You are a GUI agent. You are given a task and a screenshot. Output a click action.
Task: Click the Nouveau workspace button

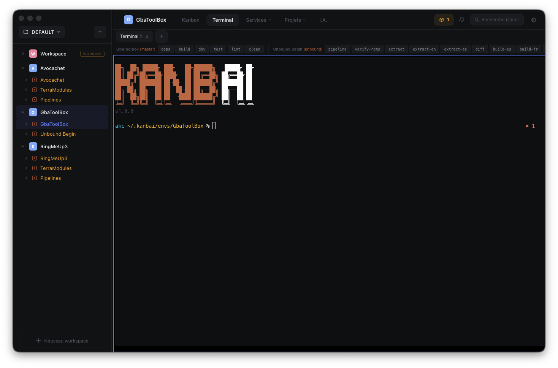(x=62, y=341)
